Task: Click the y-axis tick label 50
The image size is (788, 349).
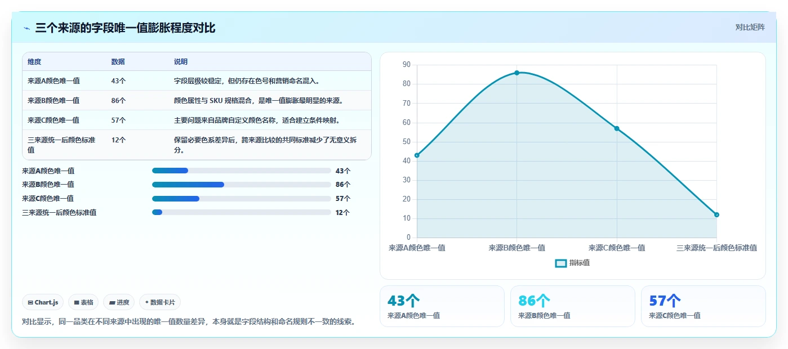Action: (x=407, y=142)
